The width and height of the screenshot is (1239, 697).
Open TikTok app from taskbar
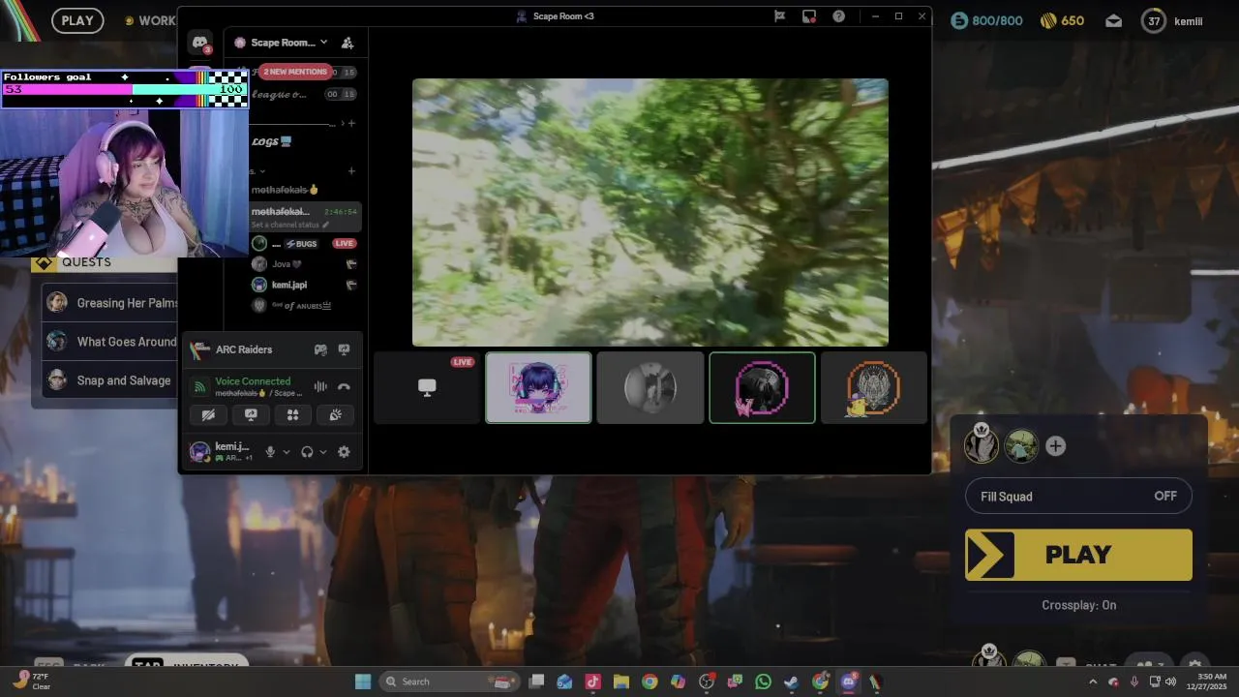click(593, 682)
